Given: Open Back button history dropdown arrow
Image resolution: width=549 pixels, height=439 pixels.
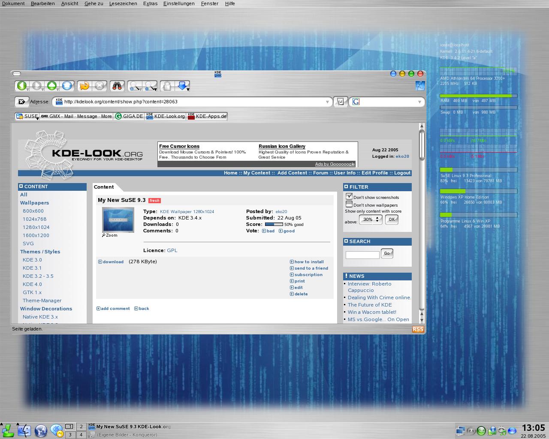Looking at the screenshot, I should coord(28,89).
